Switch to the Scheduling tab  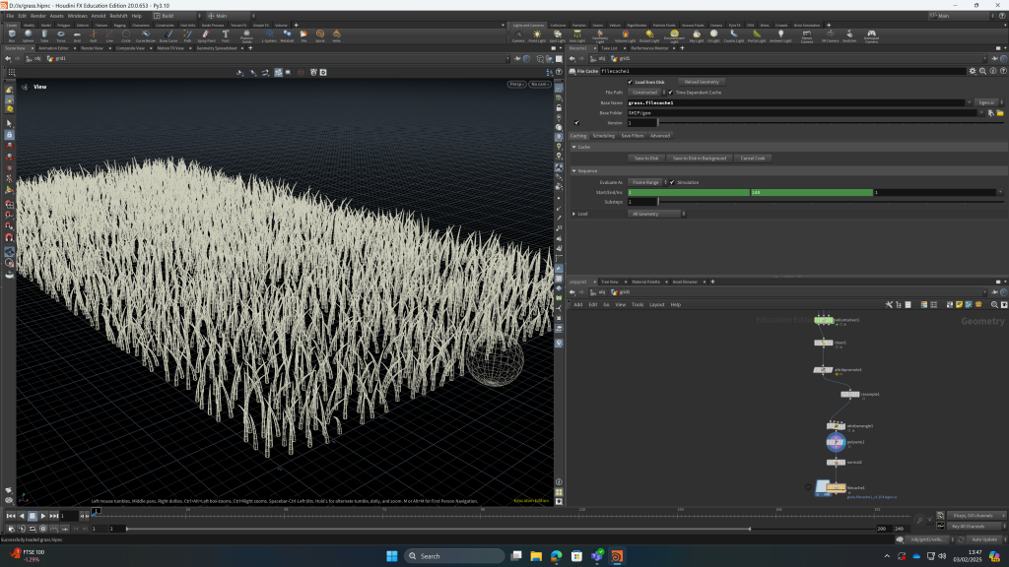[x=604, y=136]
